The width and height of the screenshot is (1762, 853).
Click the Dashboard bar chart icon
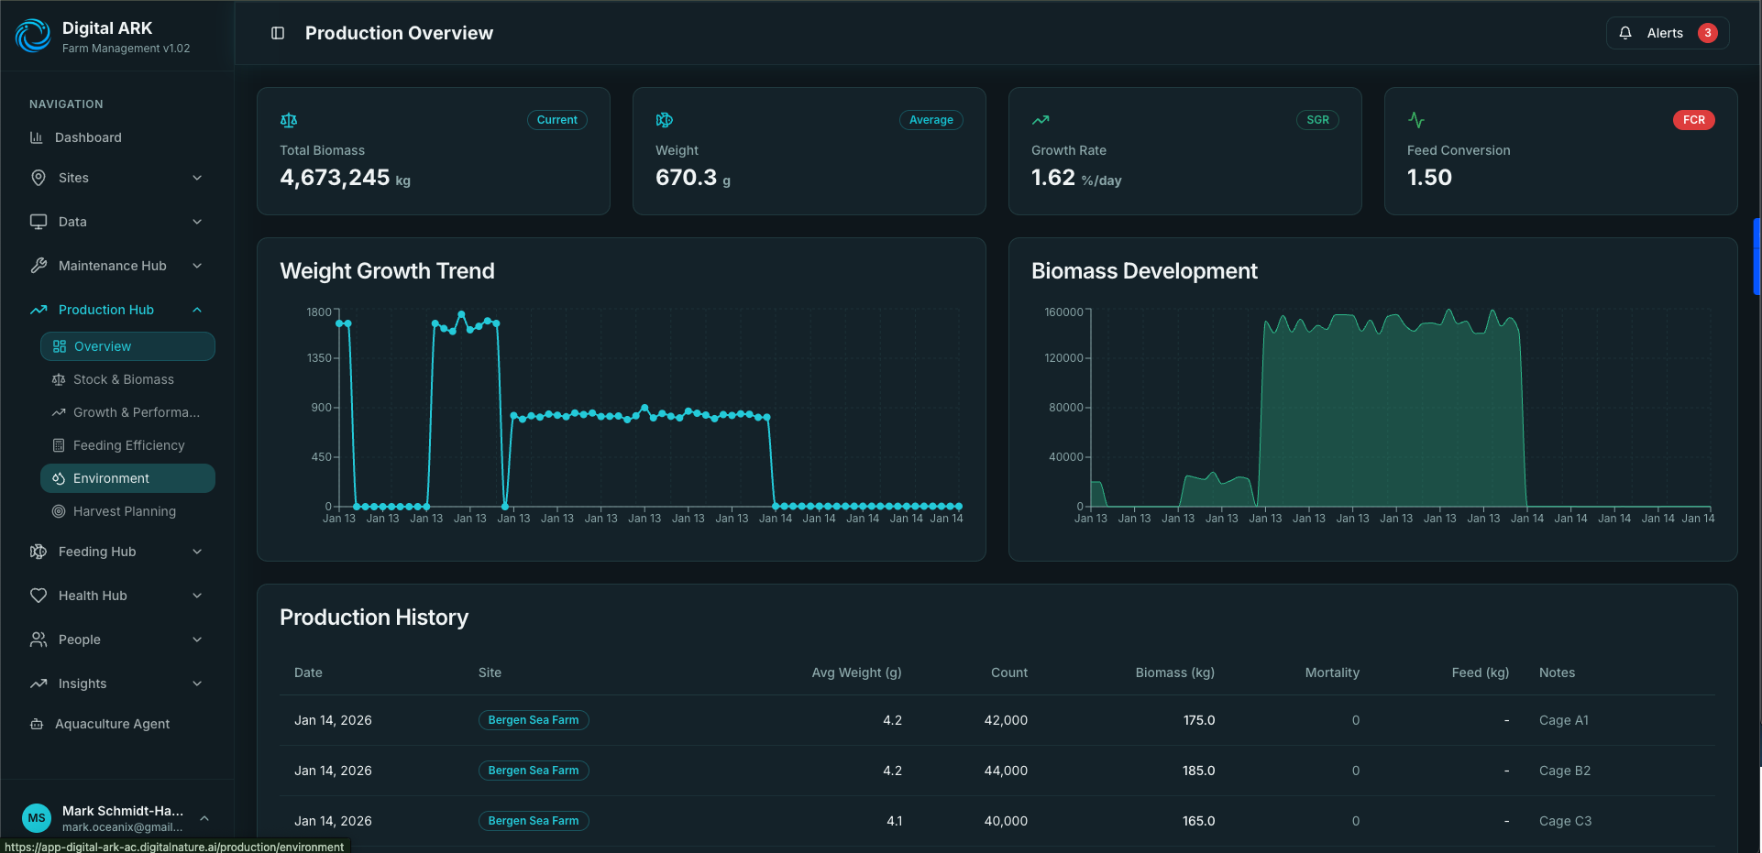tap(37, 137)
